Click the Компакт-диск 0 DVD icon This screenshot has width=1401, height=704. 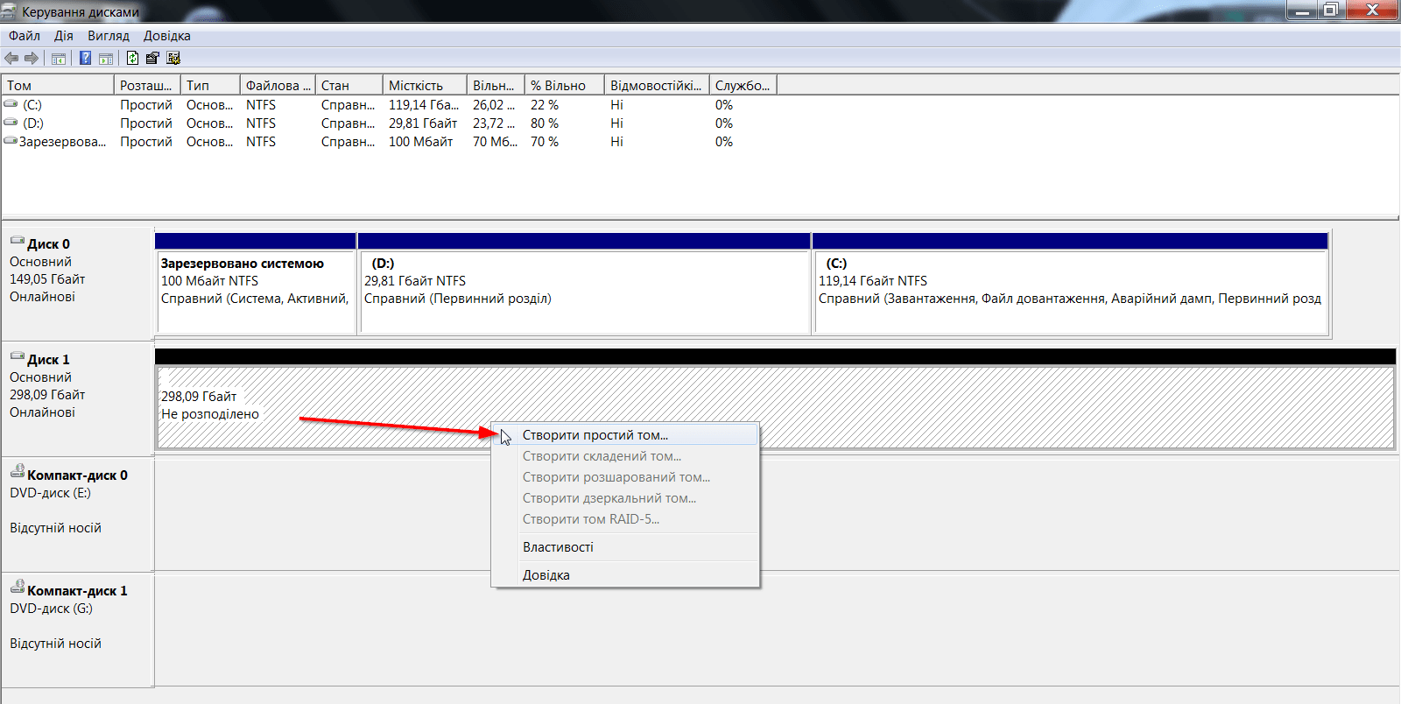(18, 472)
